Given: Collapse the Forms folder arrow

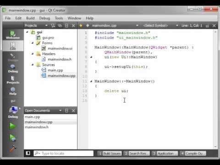Looking at the screenshot, I should tap(33, 43).
